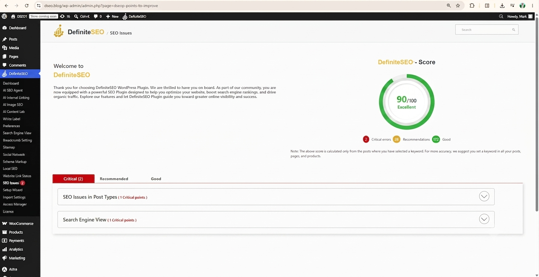The width and height of the screenshot is (539, 277).
Task: Open Schema Markup submenu item
Action: pyautogui.click(x=15, y=162)
